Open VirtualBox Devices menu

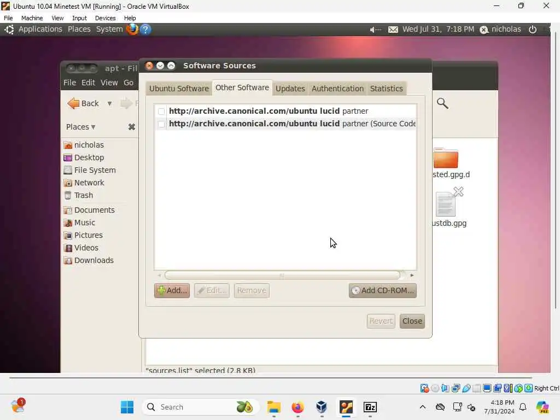point(105,18)
